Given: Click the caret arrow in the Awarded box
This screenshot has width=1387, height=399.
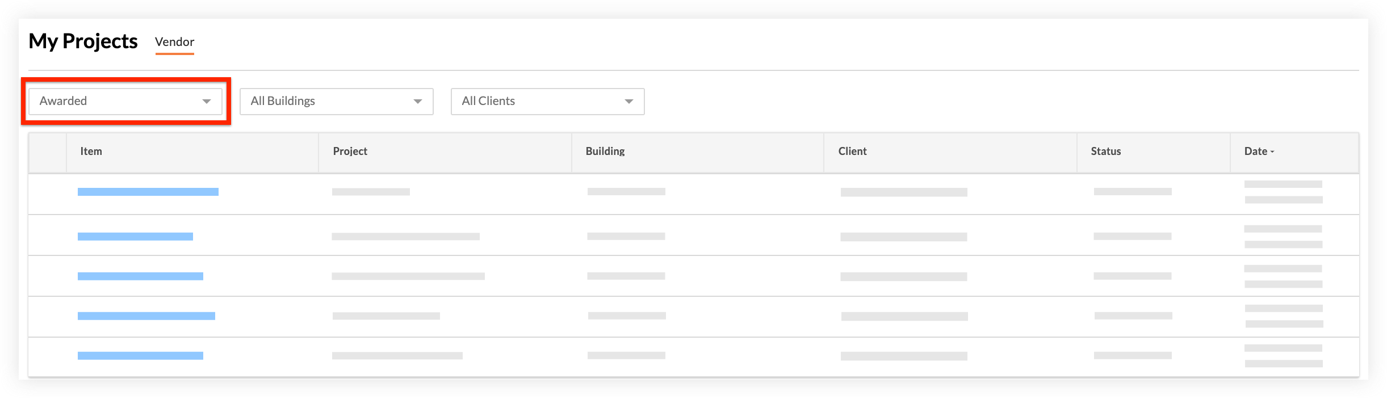Looking at the screenshot, I should 207,102.
